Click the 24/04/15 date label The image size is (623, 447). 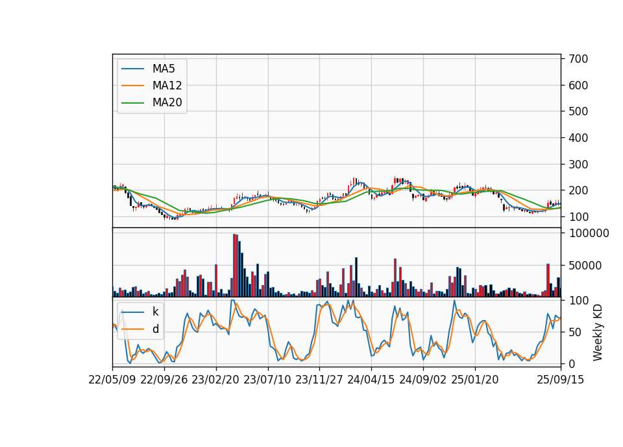tap(371, 380)
